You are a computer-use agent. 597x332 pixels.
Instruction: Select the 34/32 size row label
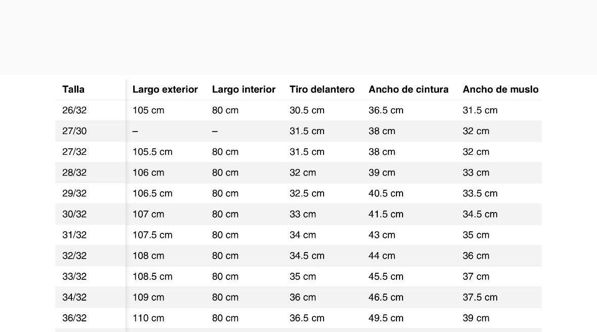[x=74, y=298]
